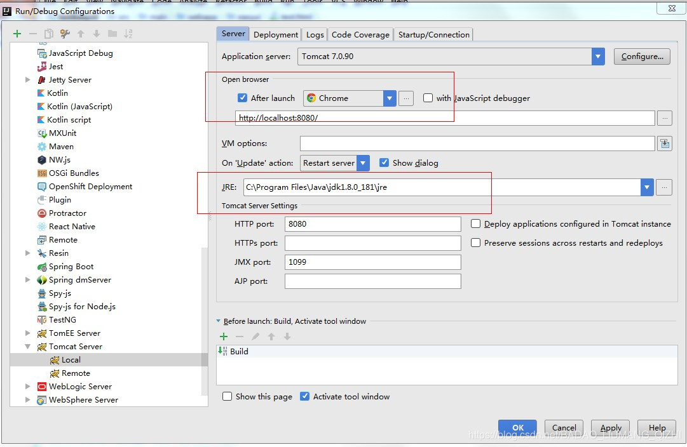This screenshot has height=447, width=687.
Task: Move before-launch task down arrow
Action: 287,337
